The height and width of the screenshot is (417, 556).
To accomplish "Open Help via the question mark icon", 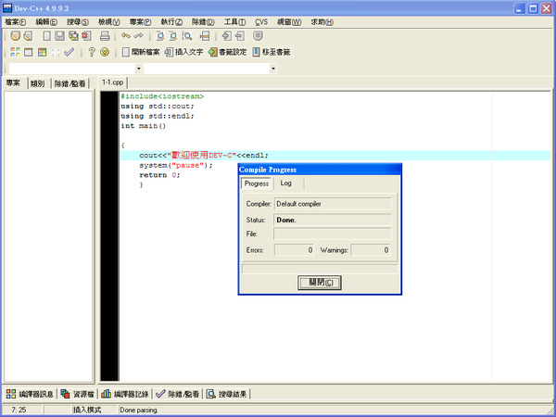I will (x=91, y=52).
